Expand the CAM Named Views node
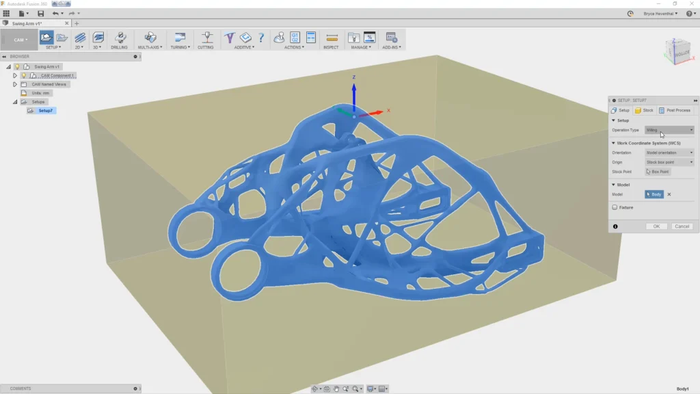Viewport: 700px width, 394px height. tap(15, 84)
